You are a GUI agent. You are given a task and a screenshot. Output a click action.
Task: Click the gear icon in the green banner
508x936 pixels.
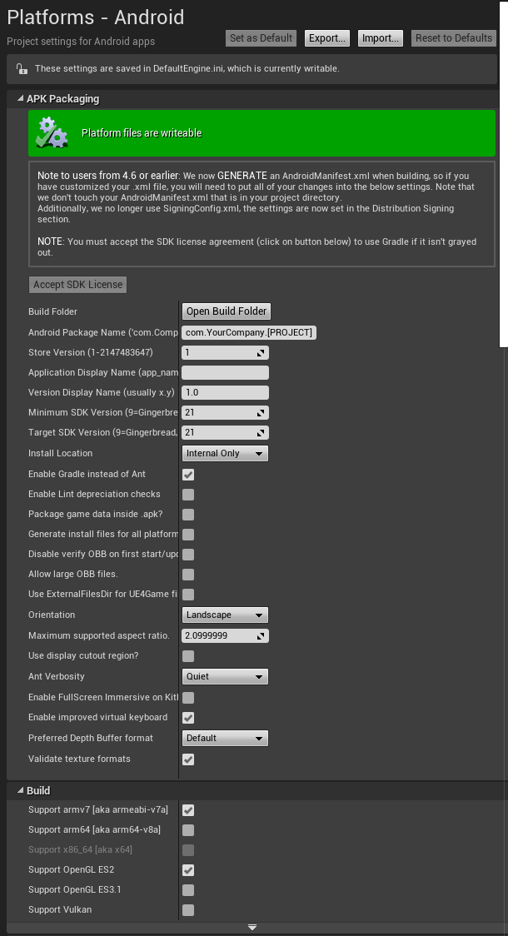click(52, 133)
